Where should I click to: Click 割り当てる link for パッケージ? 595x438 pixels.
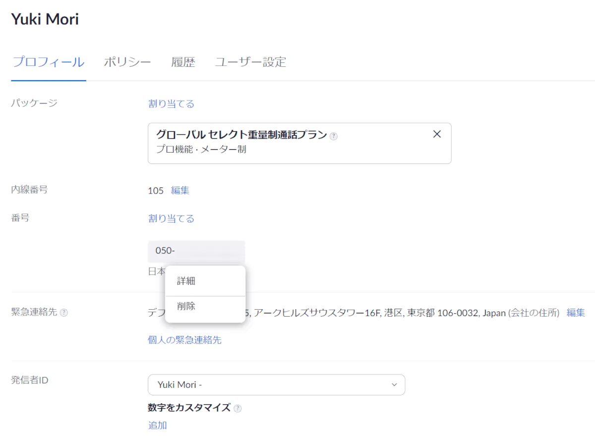click(x=171, y=104)
